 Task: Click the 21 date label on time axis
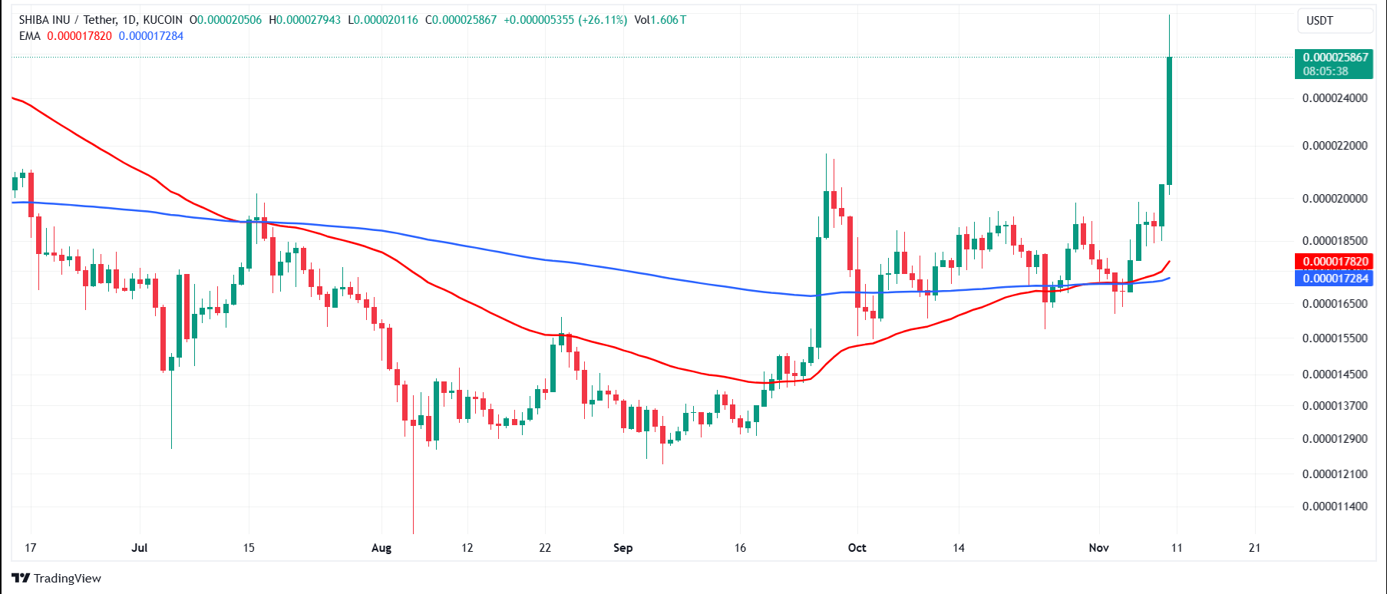tap(1255, 548)
